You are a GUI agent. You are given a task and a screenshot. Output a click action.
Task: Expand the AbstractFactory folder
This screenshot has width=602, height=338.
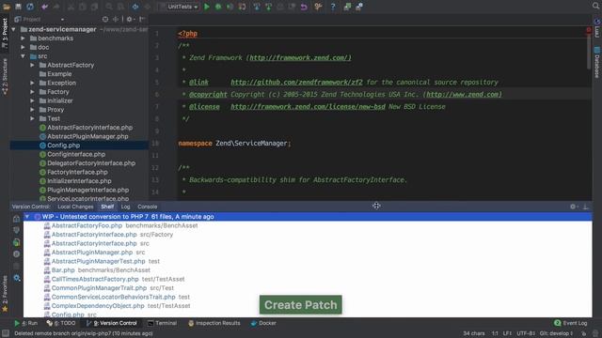32,65
